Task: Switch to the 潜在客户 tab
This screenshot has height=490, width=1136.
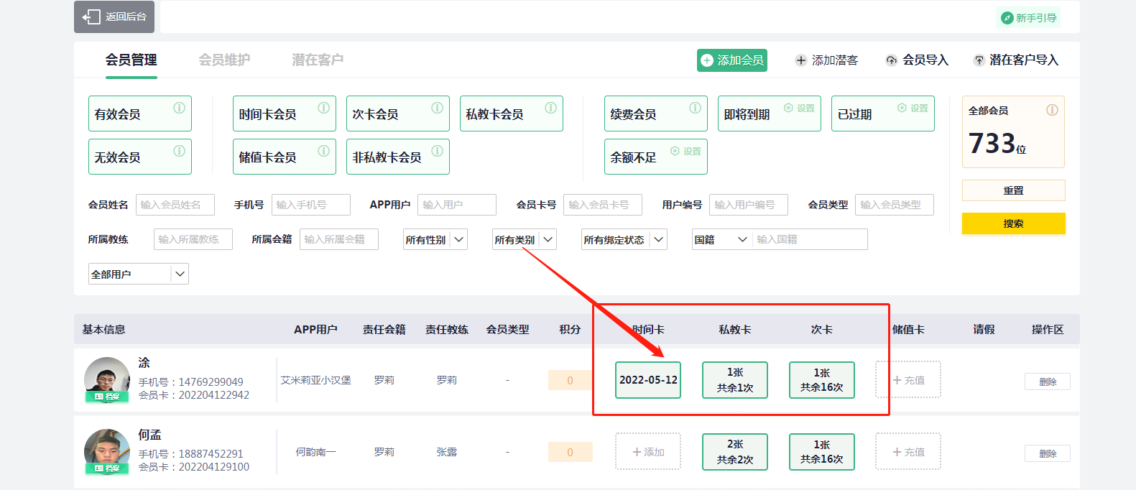Action: [x=317, y=60]
